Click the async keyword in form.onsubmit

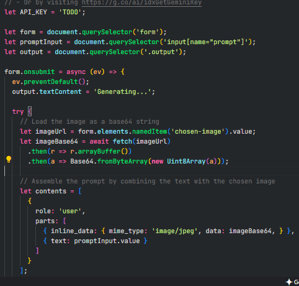(x=76, y=71)
